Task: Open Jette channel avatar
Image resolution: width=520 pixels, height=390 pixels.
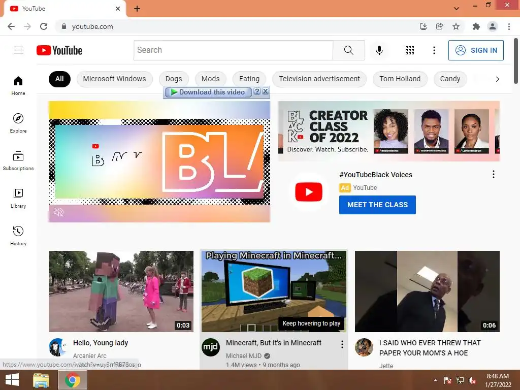Action: 364,347
